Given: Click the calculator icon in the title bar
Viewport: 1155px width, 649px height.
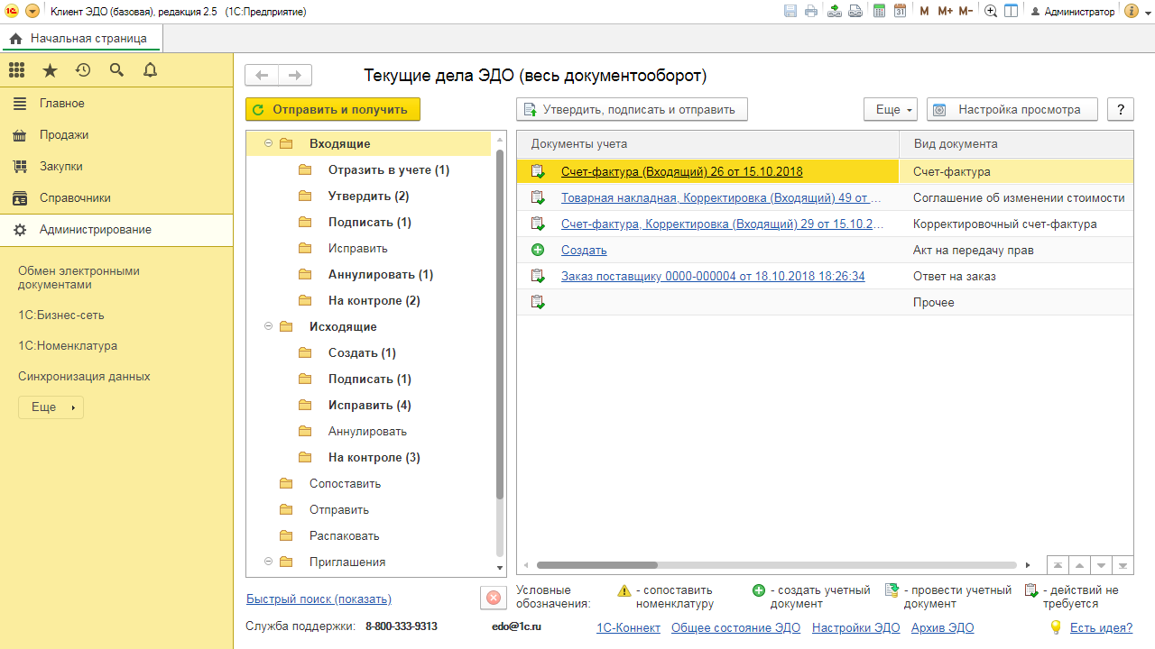Looking at the screenshot, I should click(879, 12).
